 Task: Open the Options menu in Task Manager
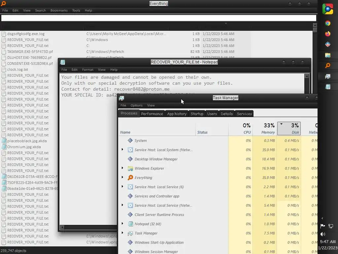click(x=136, y=106)
